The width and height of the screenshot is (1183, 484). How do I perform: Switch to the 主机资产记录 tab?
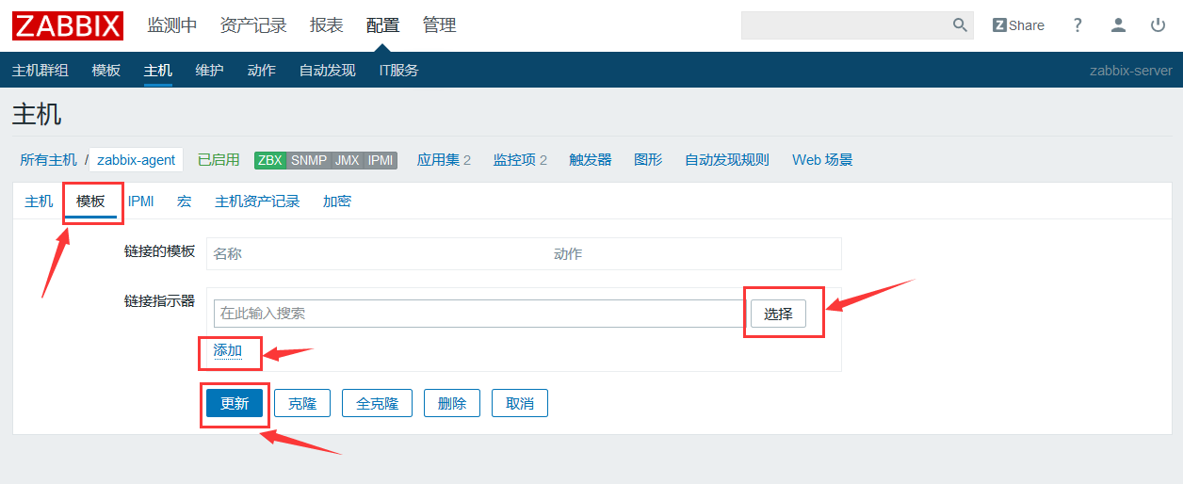coord(257,202)
